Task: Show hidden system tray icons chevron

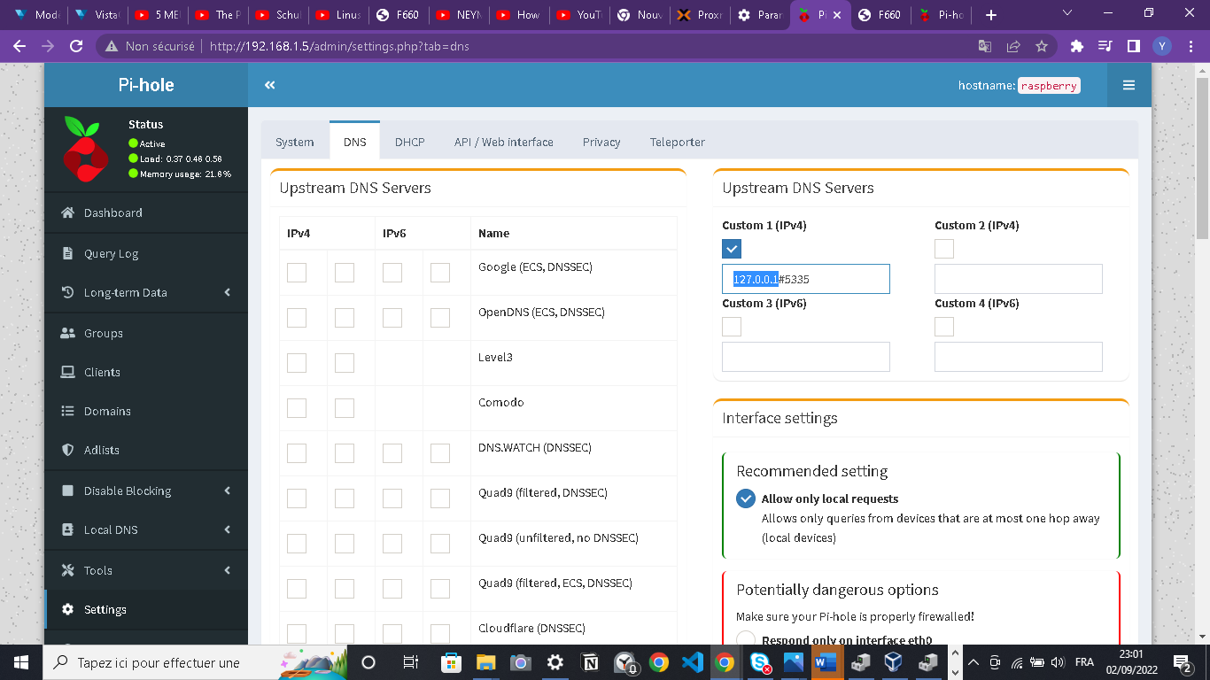Action: coord(973,661)
